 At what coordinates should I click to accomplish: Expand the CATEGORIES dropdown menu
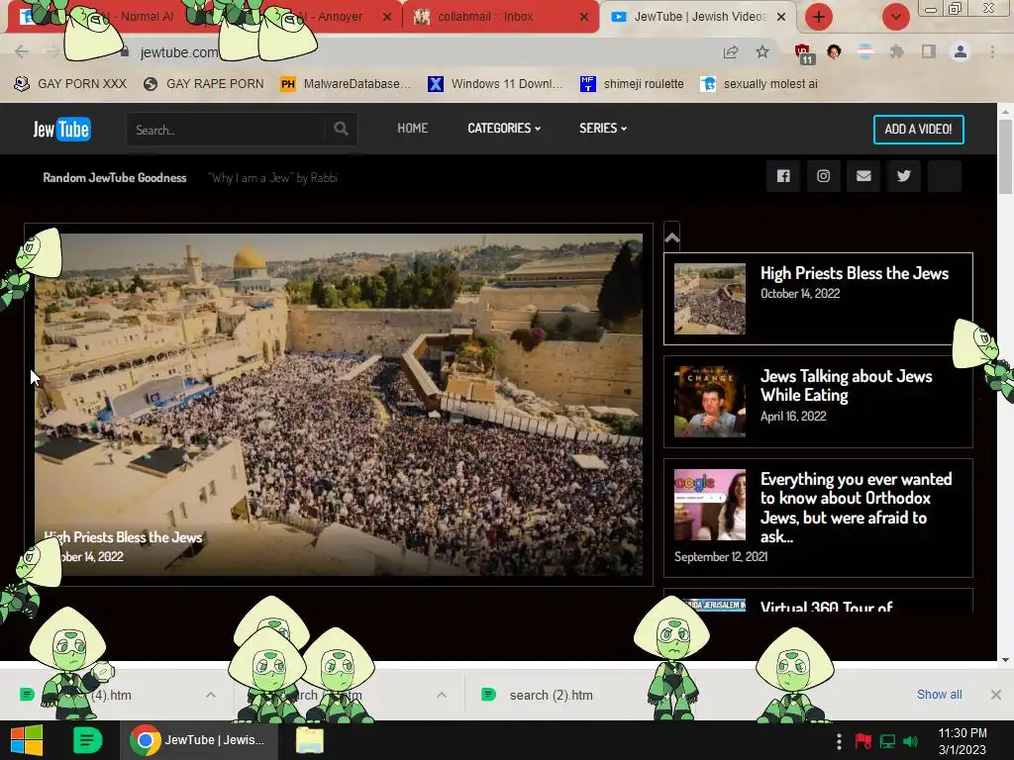(504, 128)
